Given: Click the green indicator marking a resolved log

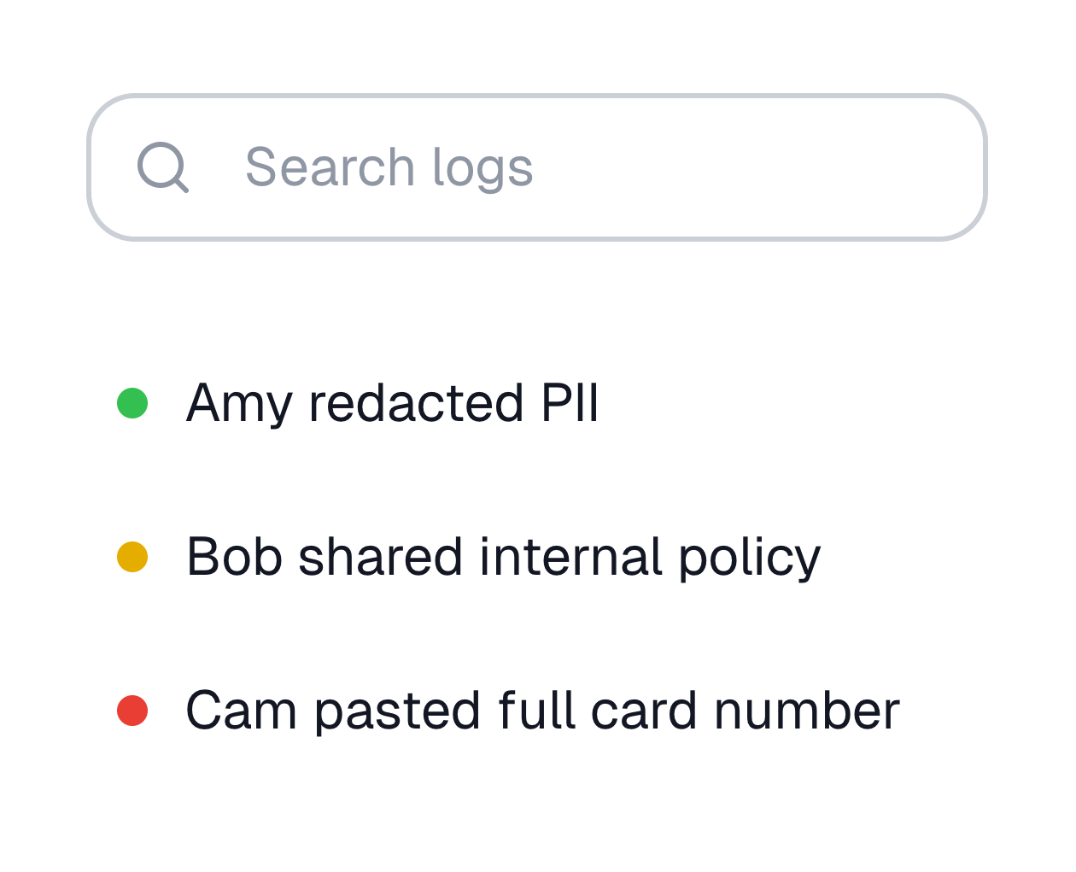Looking at the screenshot, I should tap(132, 401).
